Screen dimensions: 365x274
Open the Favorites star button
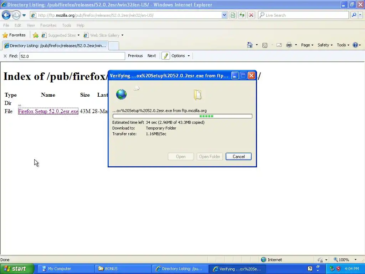tap(14, 35)
